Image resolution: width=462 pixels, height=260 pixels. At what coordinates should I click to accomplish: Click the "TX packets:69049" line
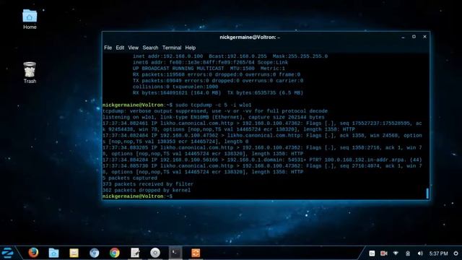coord(218,81)
